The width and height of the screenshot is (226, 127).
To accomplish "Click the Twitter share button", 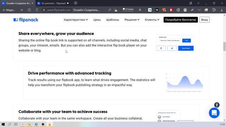I will coord(172,48).
